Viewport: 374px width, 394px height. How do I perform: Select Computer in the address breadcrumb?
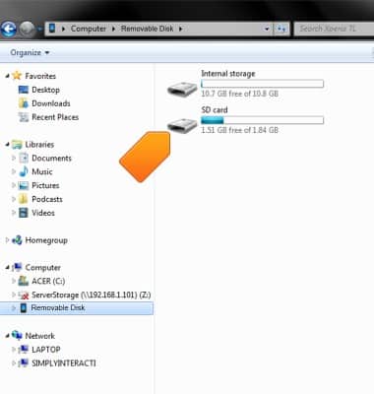click(x=89, y=29)
